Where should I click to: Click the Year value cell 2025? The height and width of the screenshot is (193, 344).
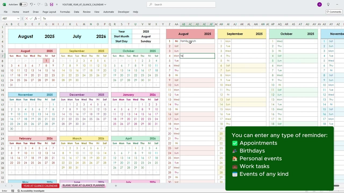tap(146, 31)
